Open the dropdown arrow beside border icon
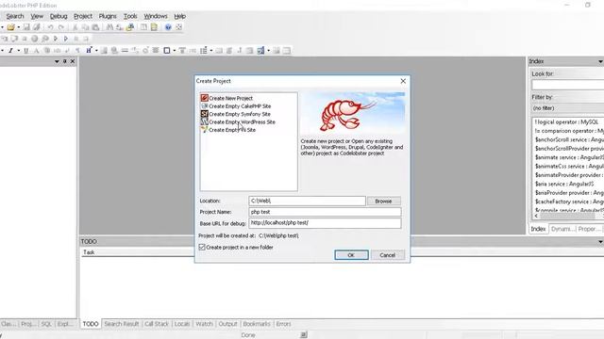The image size is (604, 339). coord(175,50)
